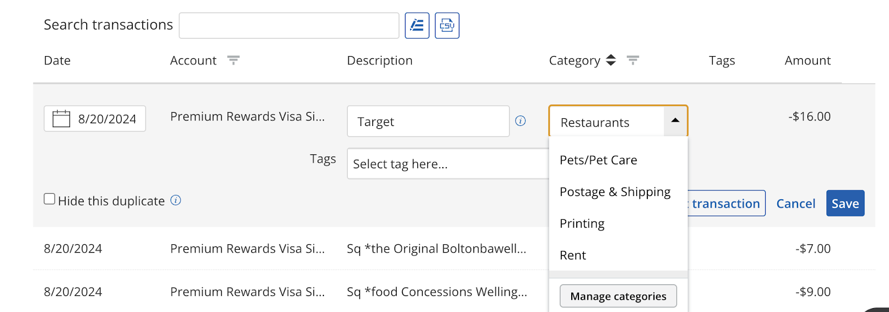Click the -$9.00 amount
The height and width of the screenshot is (312, 889).
[x=813, y=292]
